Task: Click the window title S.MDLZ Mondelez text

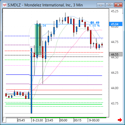Action: click(x=45, y=5)
